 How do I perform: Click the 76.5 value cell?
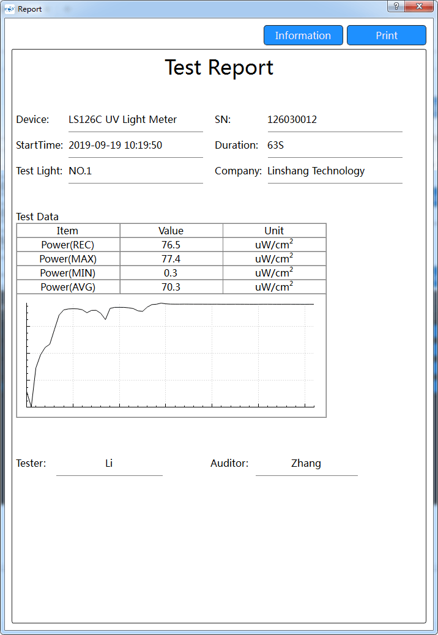coord(171,245)
